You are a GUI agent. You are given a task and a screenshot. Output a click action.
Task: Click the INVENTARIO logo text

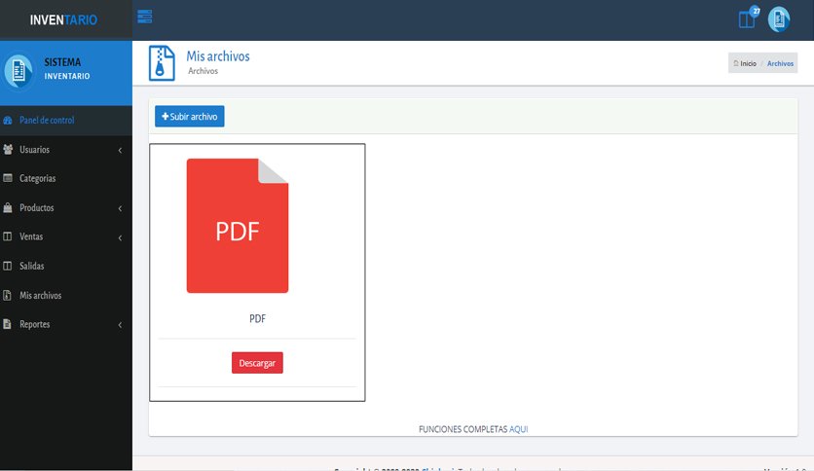click(63, 19)
